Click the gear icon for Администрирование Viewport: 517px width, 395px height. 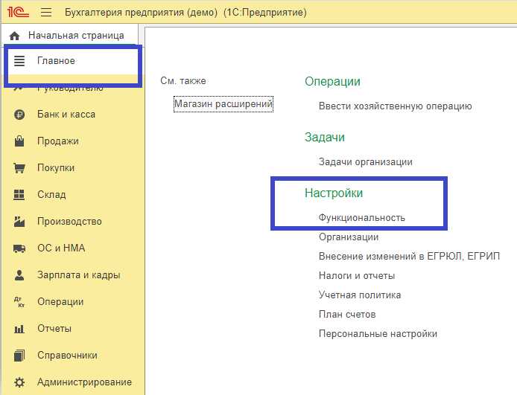tap(19, 382)
